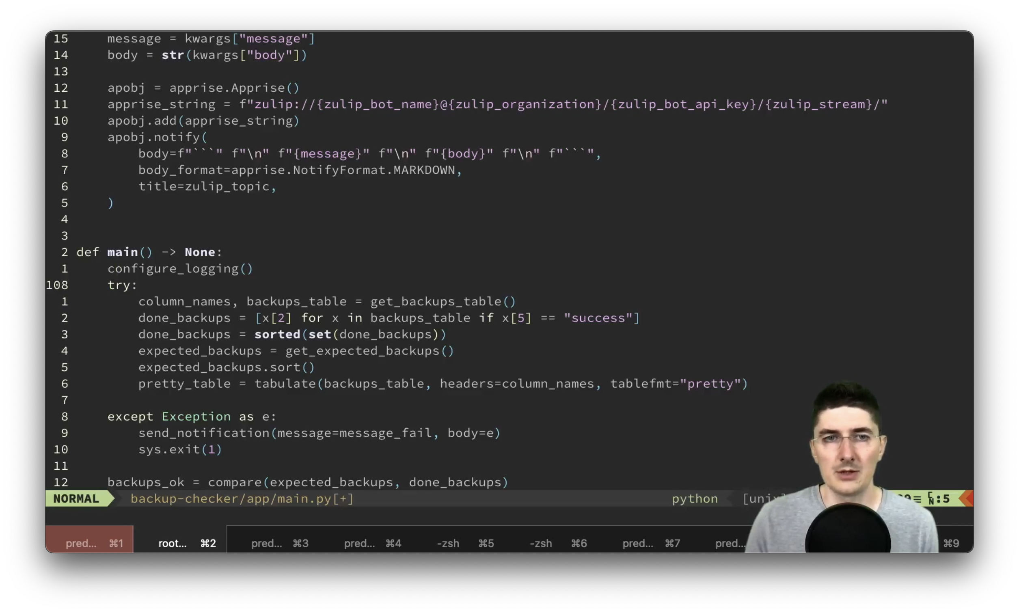Place cursor on the 'try:' line 108
The width and height of the screenshot is (1019, 613).
(122, 285)
